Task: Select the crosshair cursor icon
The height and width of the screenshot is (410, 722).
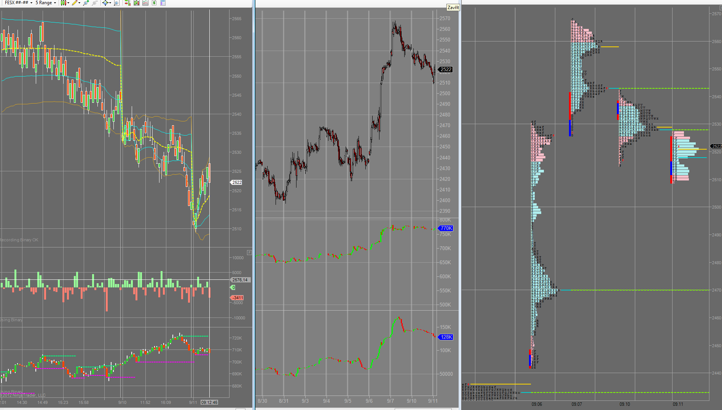Action: point(105,3)
